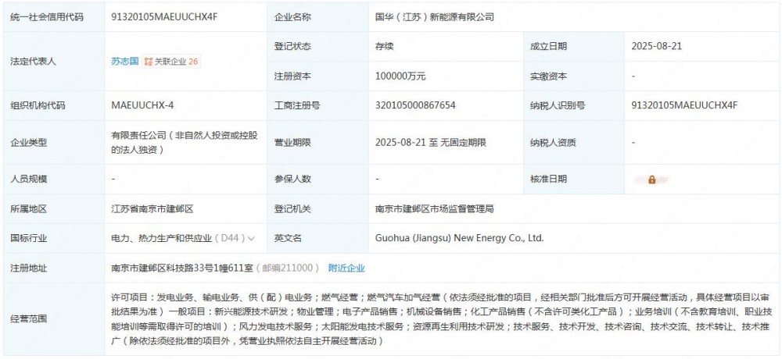Viewport: 782px width, 359px height.
Task: Expand the 国标行业 D44 chevron
Action: [251, 239]
